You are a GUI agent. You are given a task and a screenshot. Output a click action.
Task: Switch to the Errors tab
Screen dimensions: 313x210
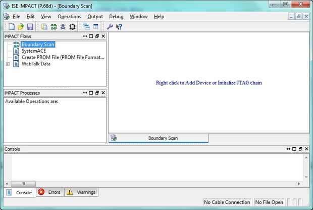[x=50, y=192]
